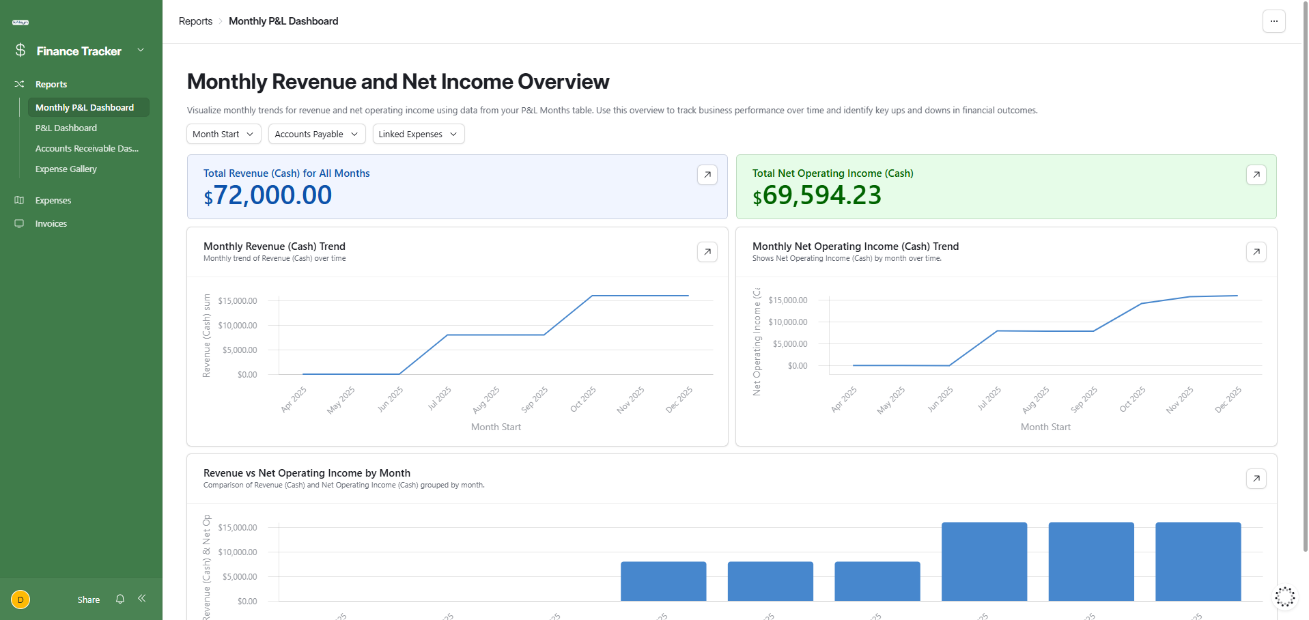Click the user avatar D in sidebar
The width and height of the screenshot is (1309, 620).
pyautogui.click(x=20, y=599)
